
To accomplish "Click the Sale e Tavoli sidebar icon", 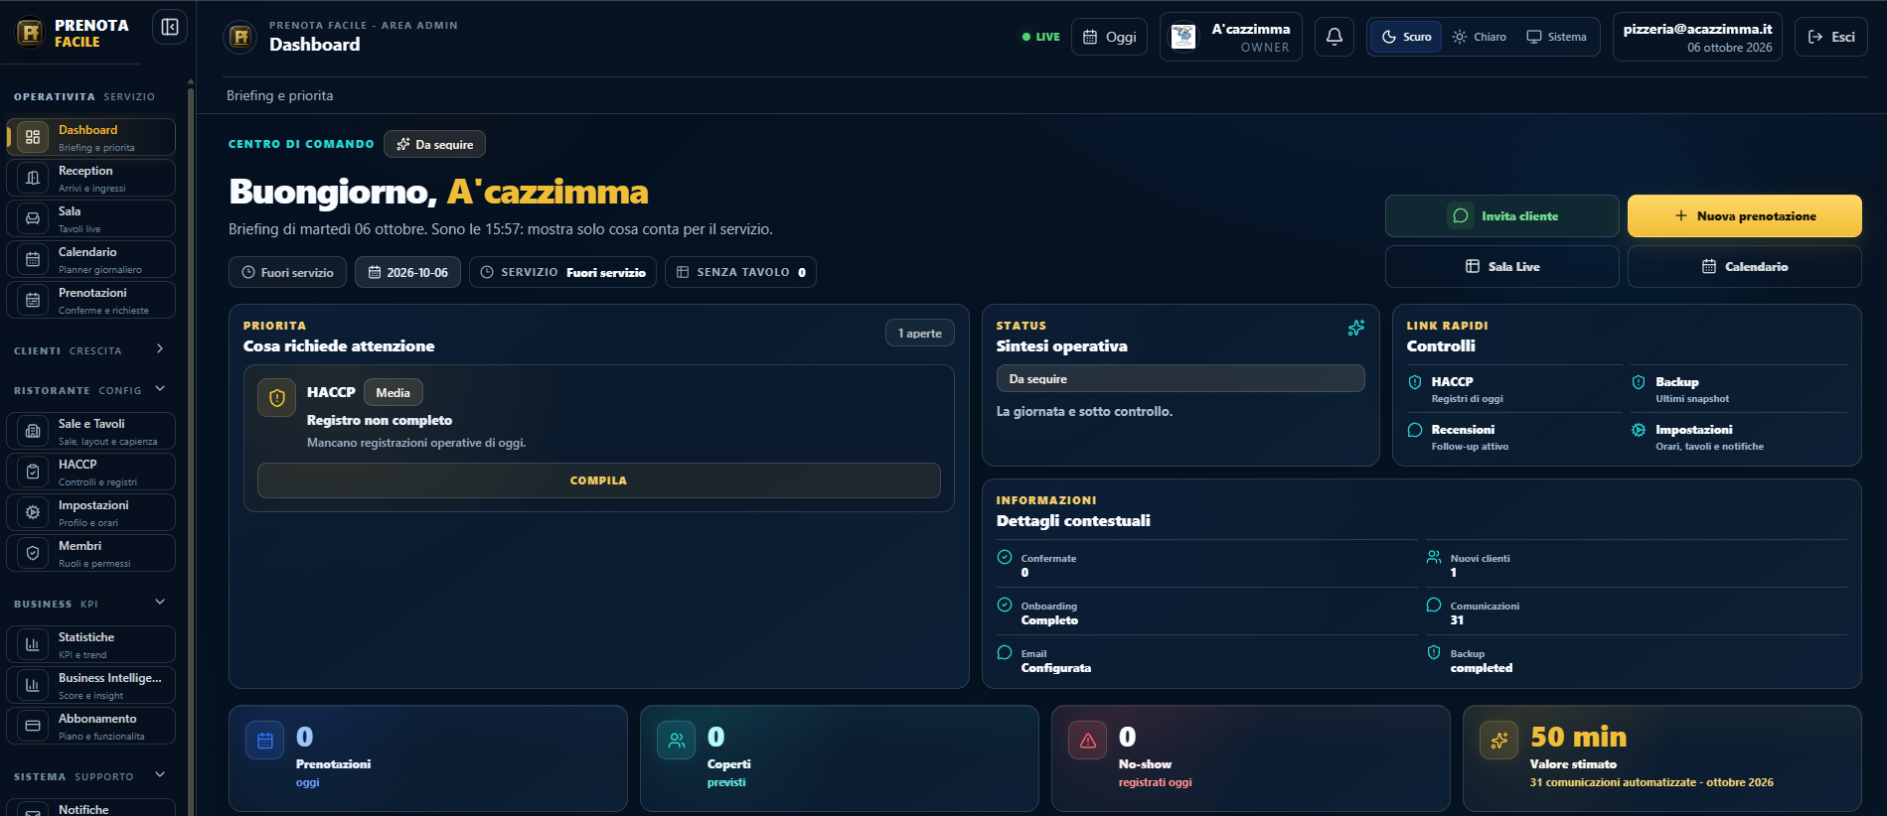I will [x=33, y=431].
